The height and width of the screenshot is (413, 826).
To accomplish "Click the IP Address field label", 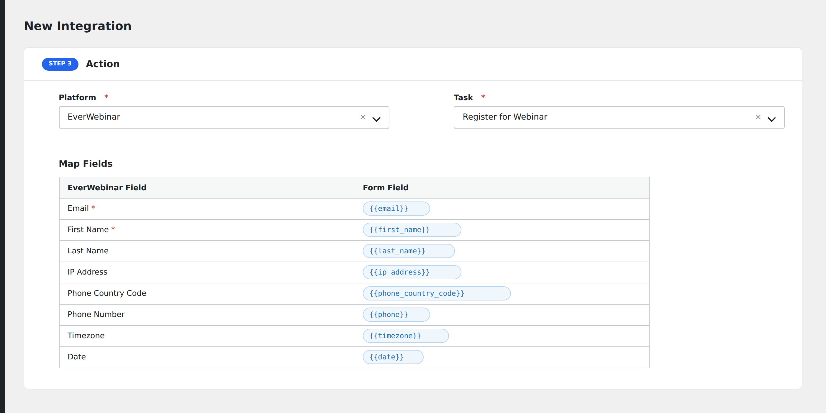I will [x=87, y=272].
